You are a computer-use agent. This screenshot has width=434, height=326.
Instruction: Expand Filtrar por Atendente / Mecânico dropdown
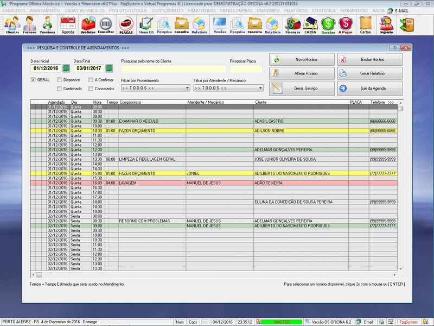coord(260,88)
